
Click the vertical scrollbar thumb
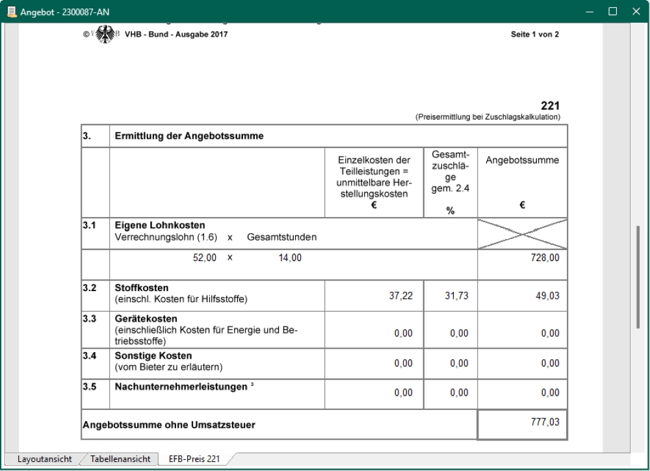(x=639, y=277)
